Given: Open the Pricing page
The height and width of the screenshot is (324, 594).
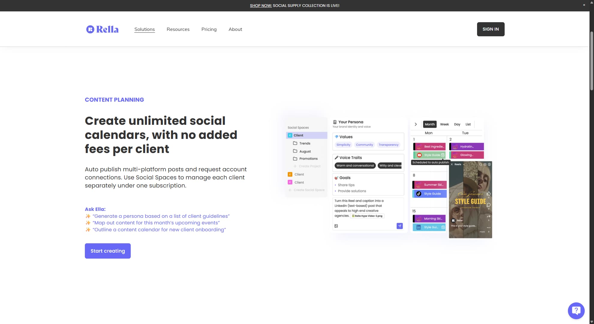Looking at the screenshot, I should 209,29.
